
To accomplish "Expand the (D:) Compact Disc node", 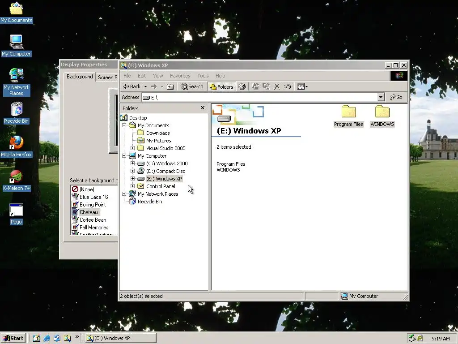I will pos(132,171).
